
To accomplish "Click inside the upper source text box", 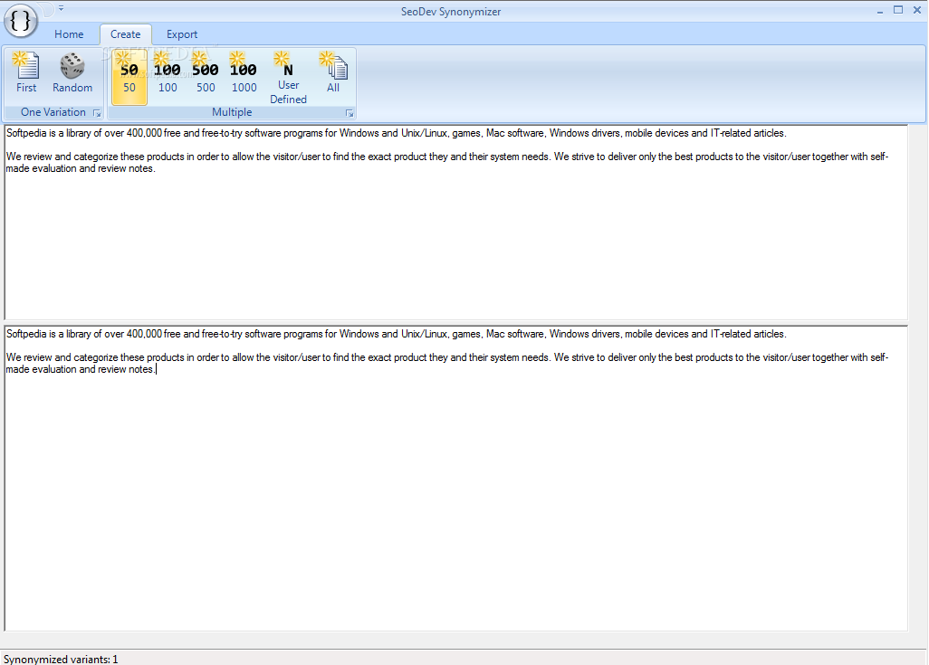I will pos(456,222).
